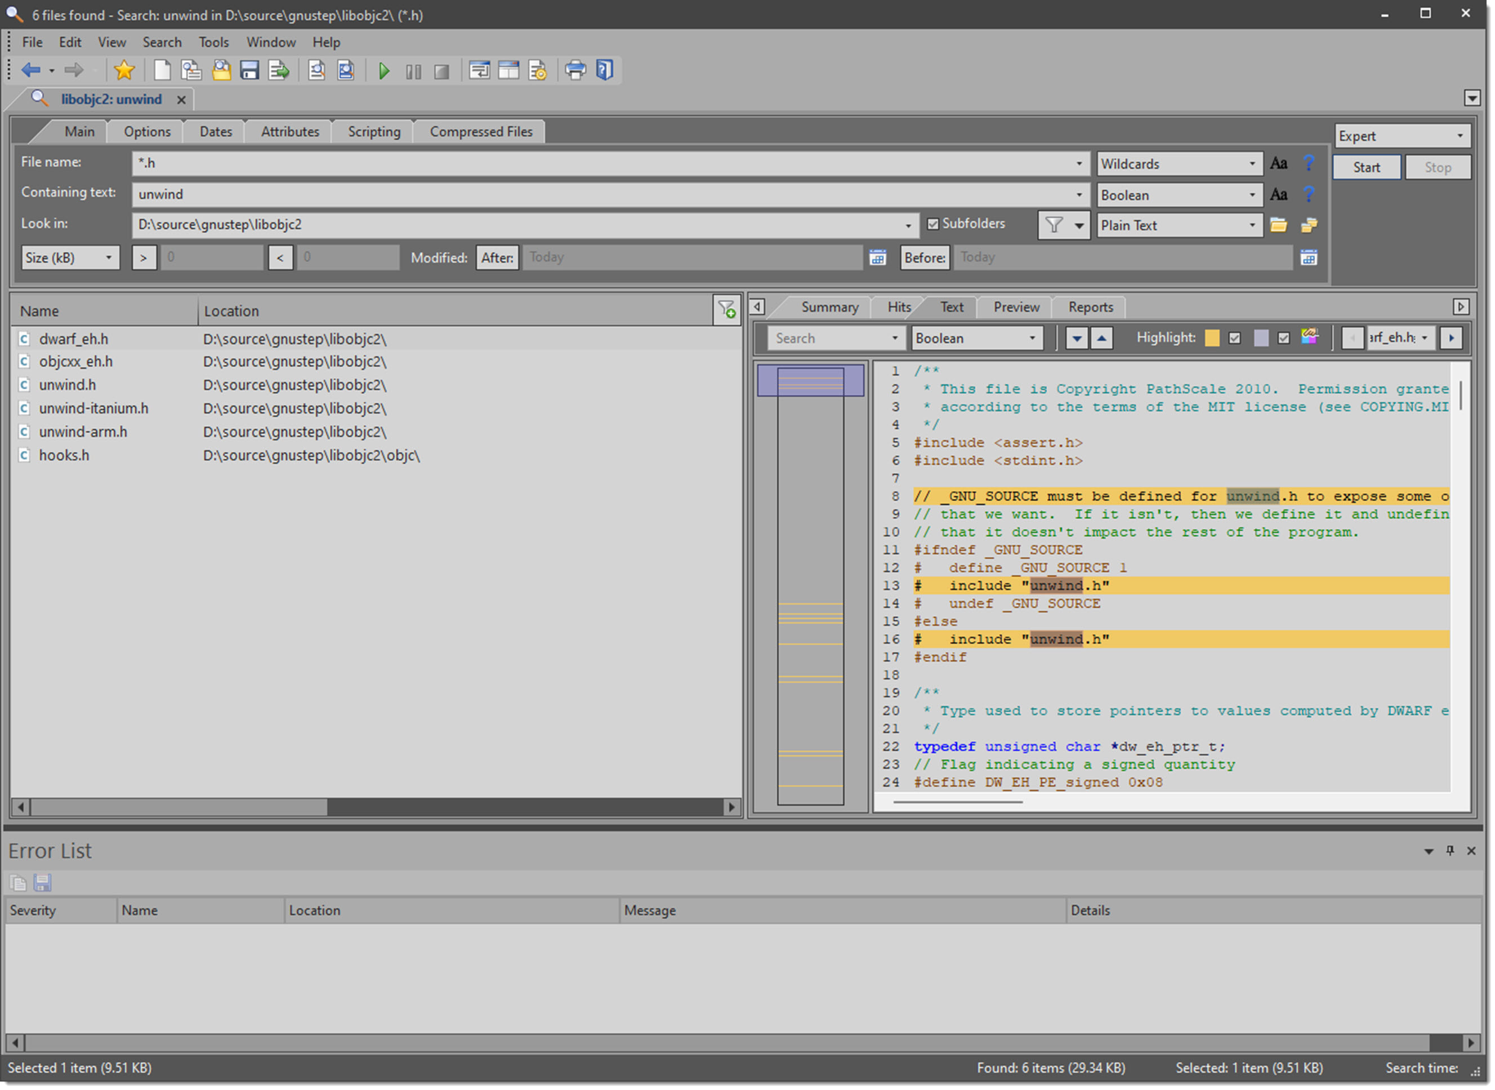
Task: Expand the Expert mode dropdown
Action: point(1403,136)
